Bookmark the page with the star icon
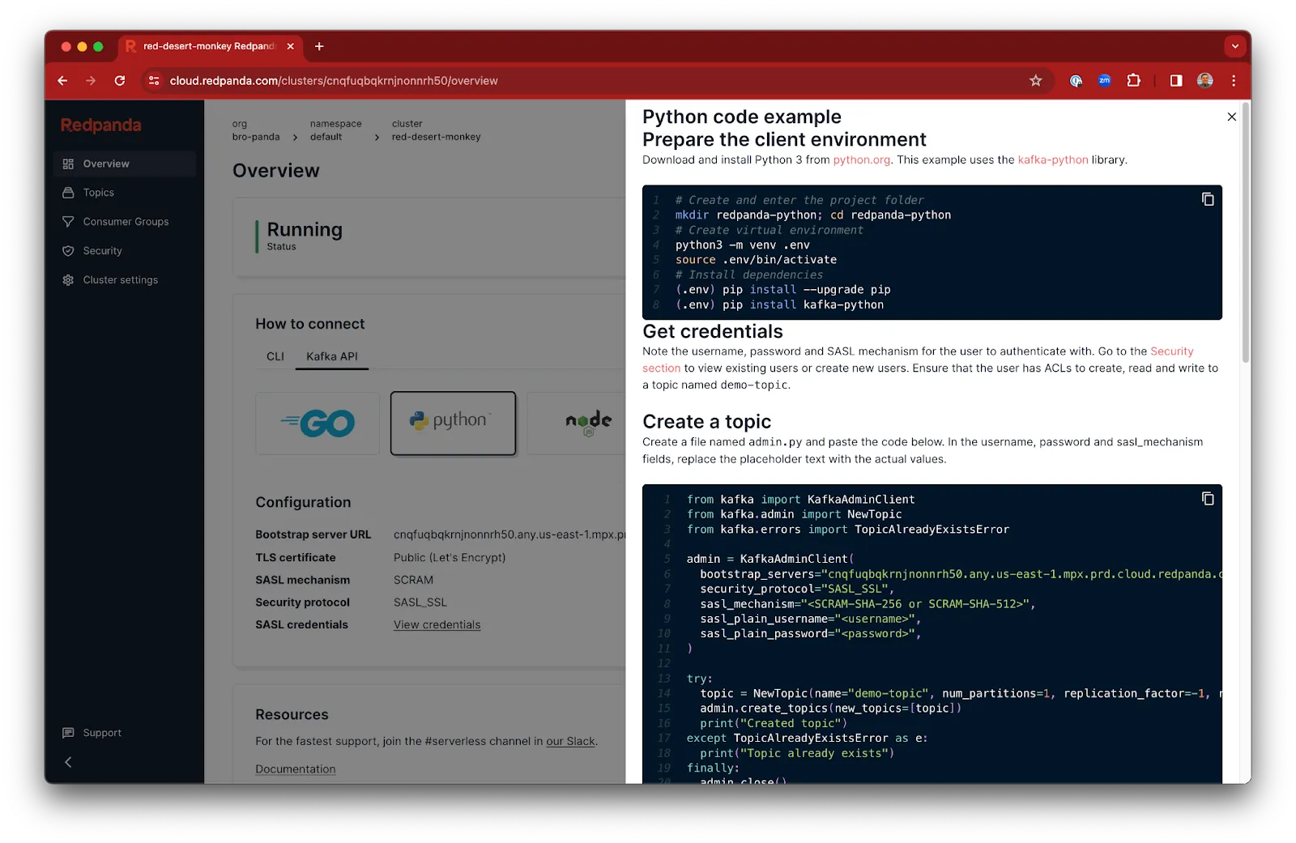This screenshot has height=843, width=1296. coord(1035,80)
